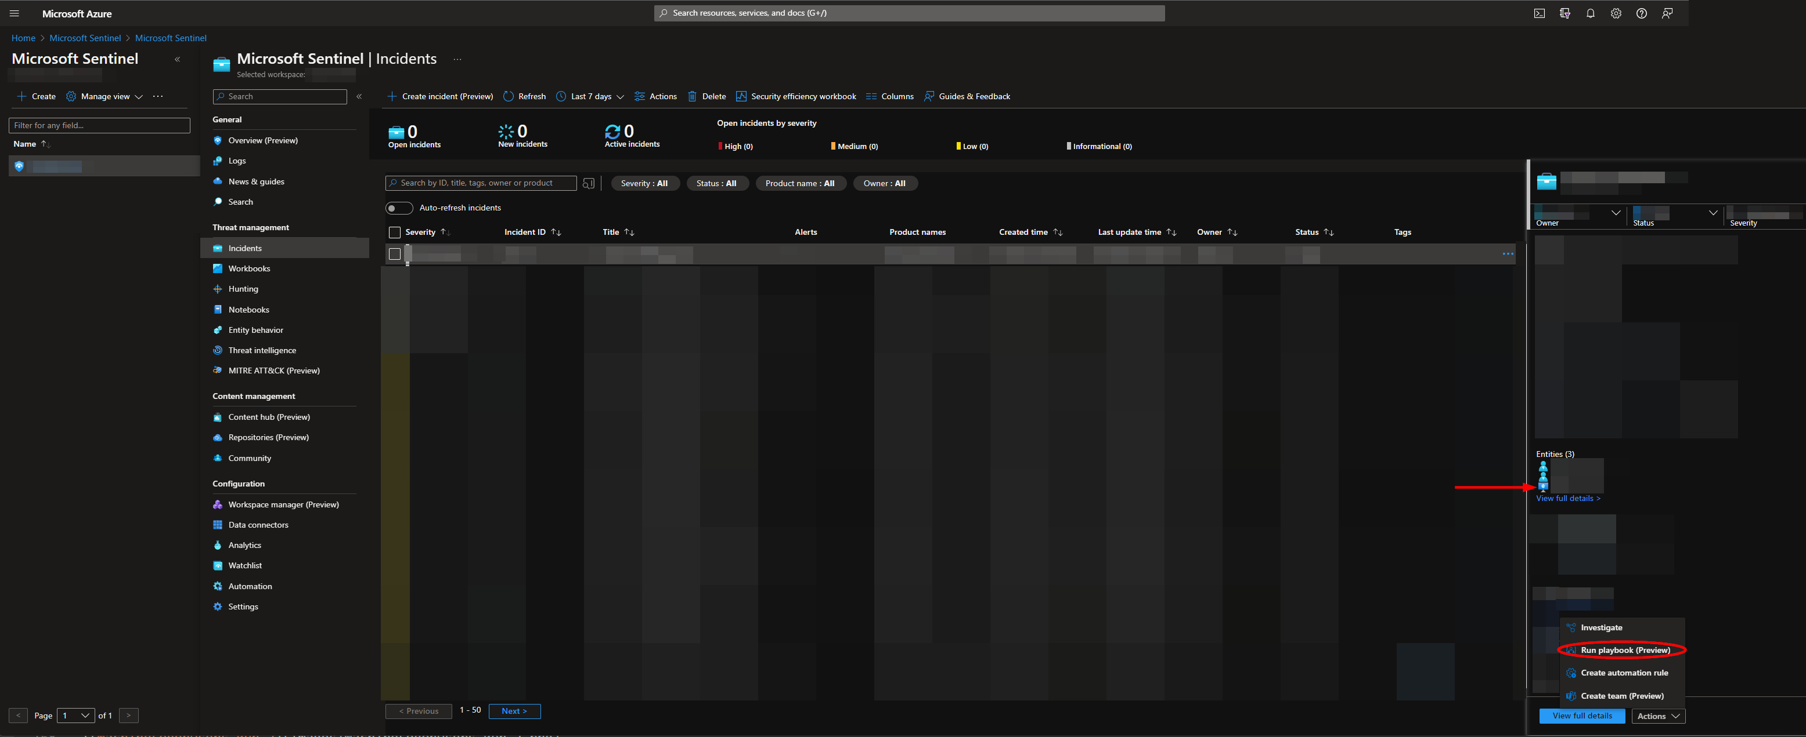This screenshot has width=1806, height=737.
Task: Open the first incident row ellipsis menu
Action: [x=1508, y=255]
